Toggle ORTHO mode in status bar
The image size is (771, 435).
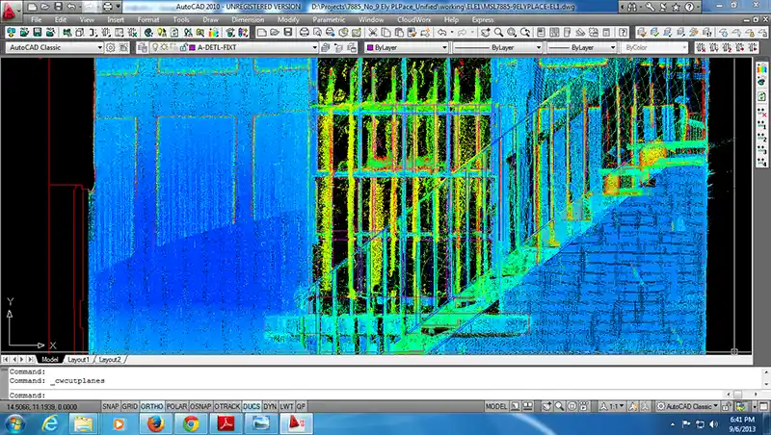click(x=152, y=406)
